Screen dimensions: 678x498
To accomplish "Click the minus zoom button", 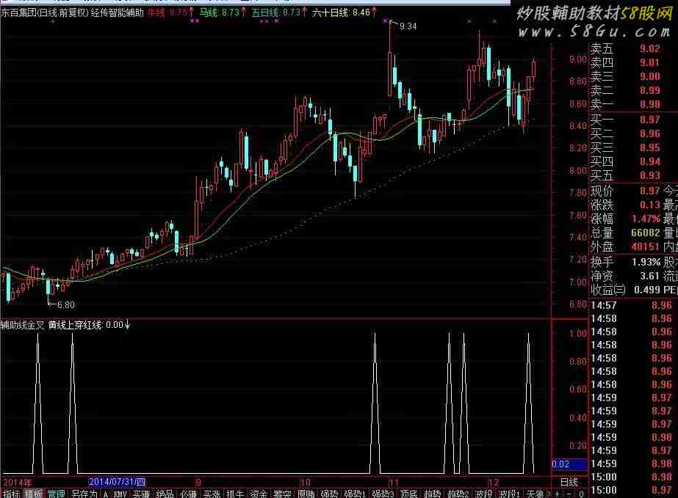I will [x=569, y=494].
